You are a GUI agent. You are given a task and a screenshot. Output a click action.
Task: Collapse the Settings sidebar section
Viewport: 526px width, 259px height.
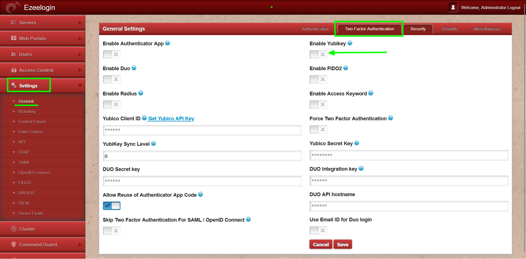tap(43, 85)
